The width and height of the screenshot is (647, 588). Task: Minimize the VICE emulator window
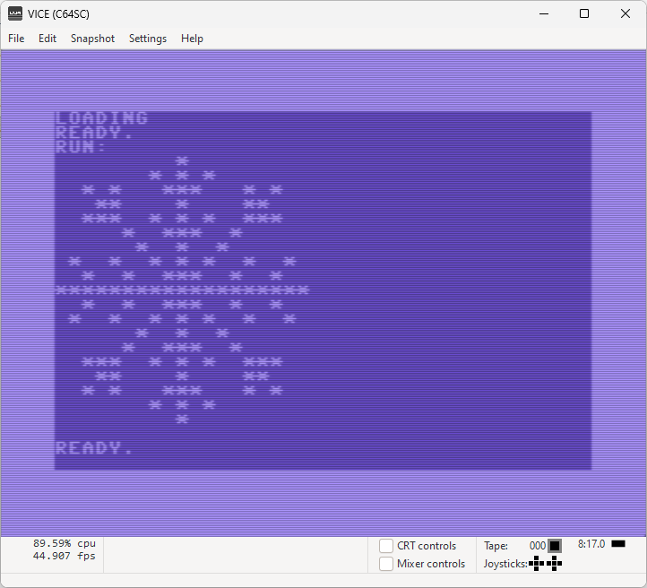click(x=543, y=13)
